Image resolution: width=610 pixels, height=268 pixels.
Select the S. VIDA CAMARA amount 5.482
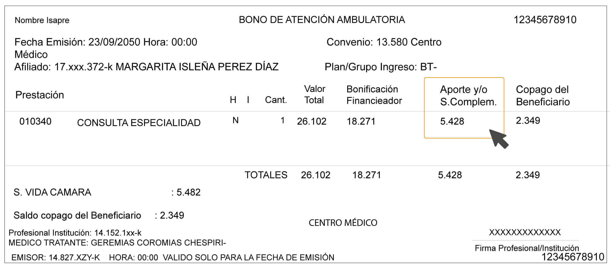point(188,192)
